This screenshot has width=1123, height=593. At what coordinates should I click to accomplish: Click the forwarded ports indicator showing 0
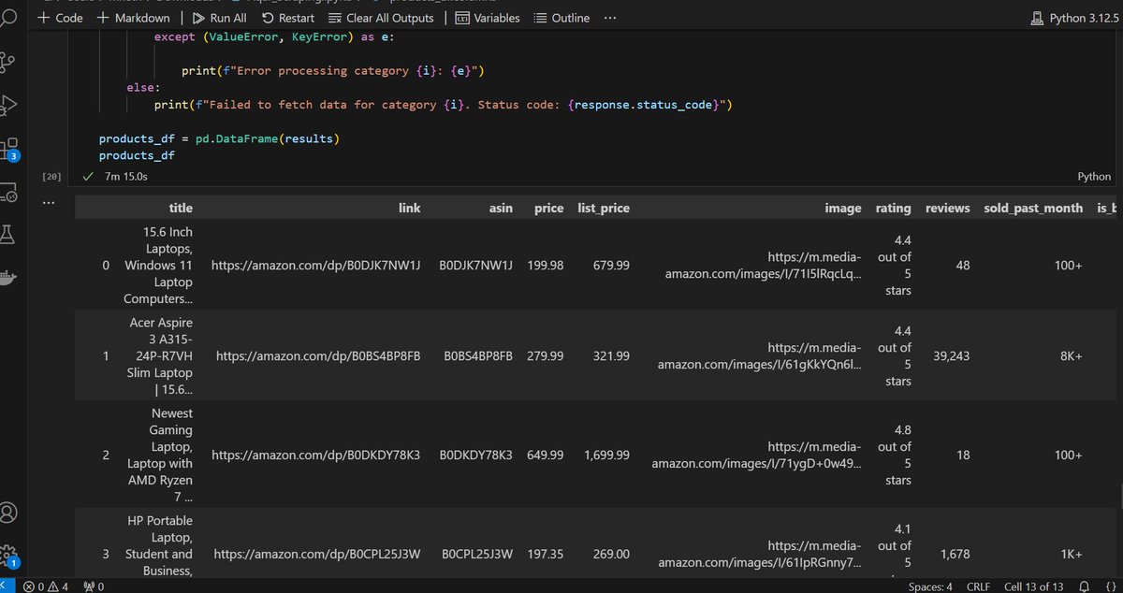[94, 586]
